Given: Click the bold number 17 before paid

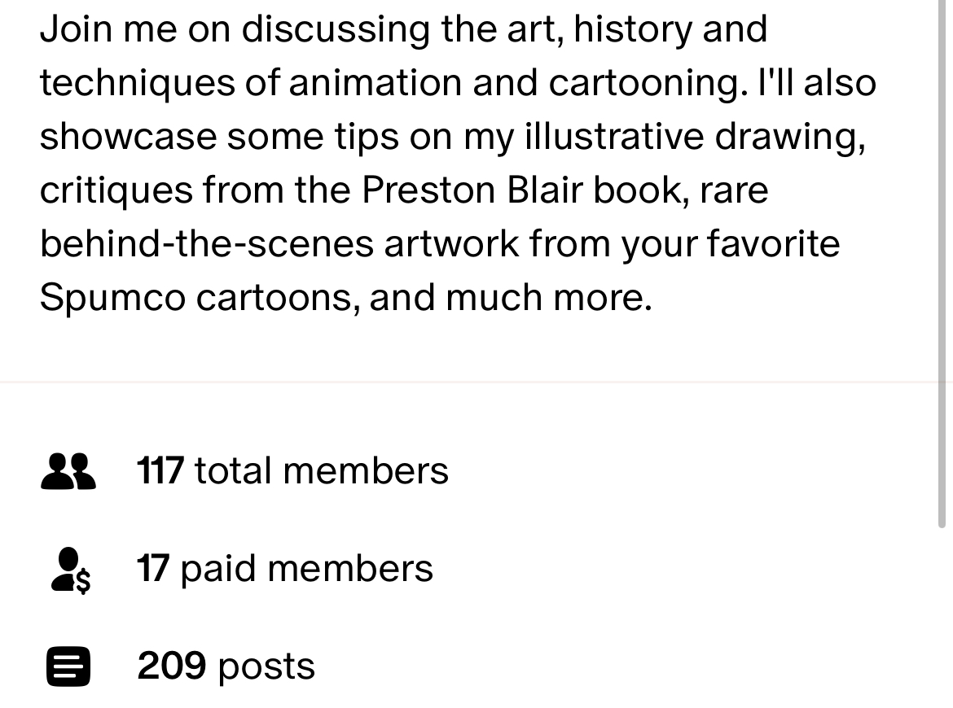Looking at the screenshot, I should point(152,568).
